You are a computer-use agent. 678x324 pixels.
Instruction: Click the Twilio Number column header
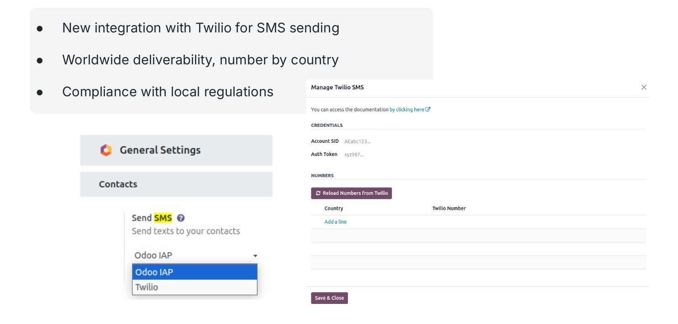[449, 209]
